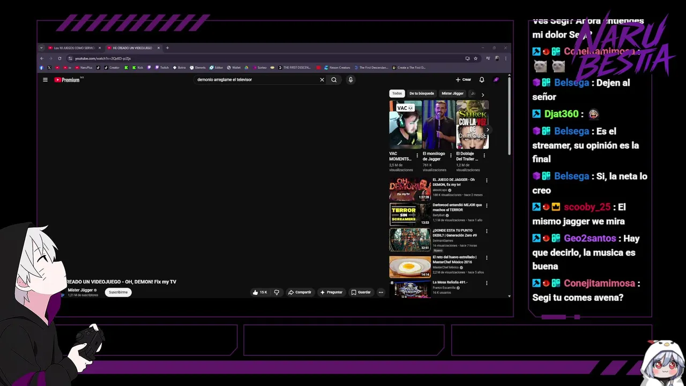Select the 'Míster Jägger' filter chip
The width and height of the screenshot is (686, 386).
(x=452, y=93)
